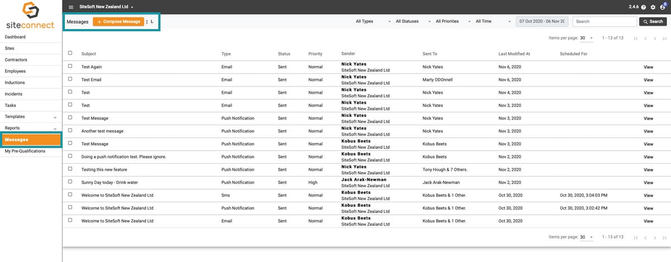Tick checkbox for Testing this new feature

click(x=70, y=169)
